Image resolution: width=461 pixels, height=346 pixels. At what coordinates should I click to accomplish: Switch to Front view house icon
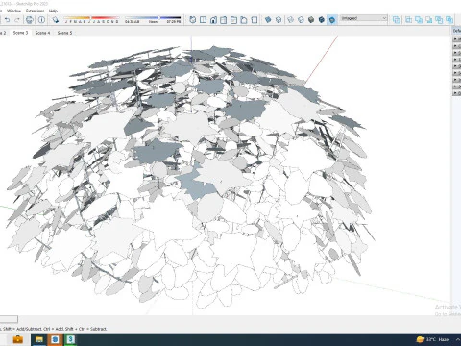pos(213,20)
